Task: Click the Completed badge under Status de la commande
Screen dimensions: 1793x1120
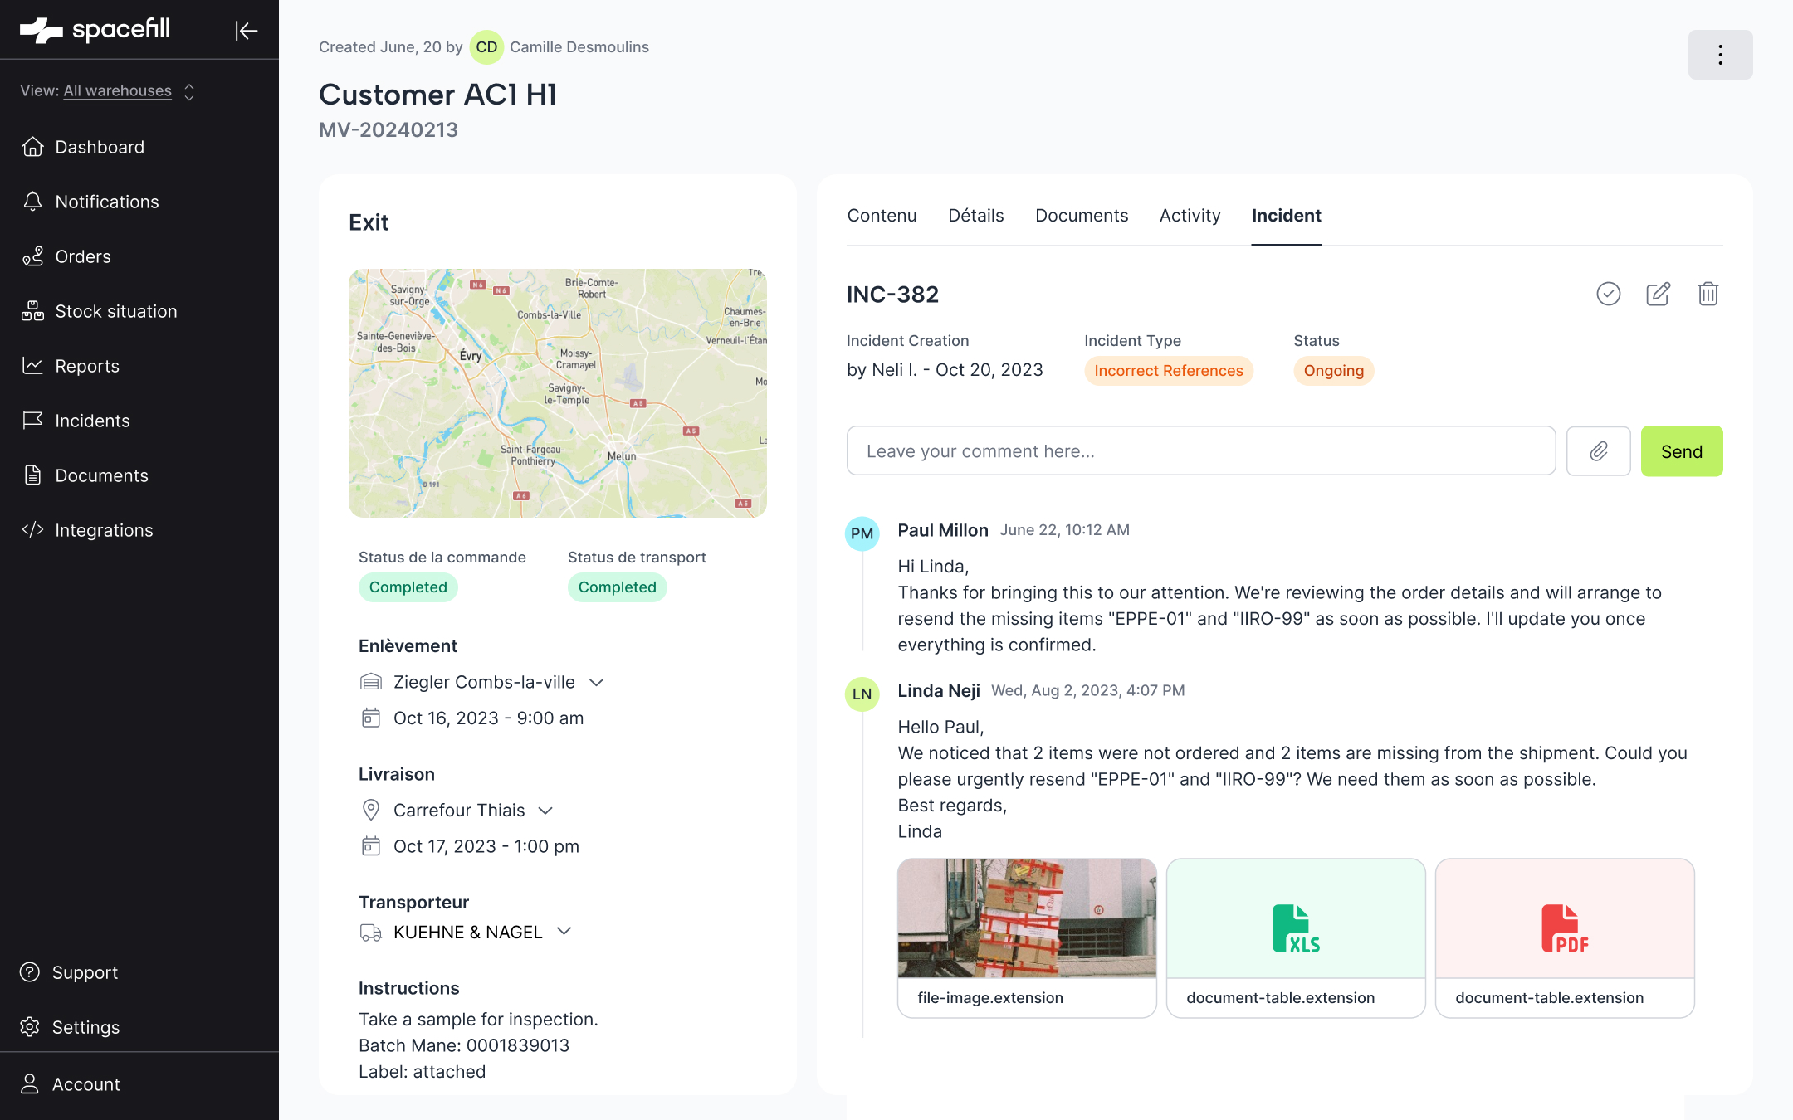Action: (x=408, y=587)
